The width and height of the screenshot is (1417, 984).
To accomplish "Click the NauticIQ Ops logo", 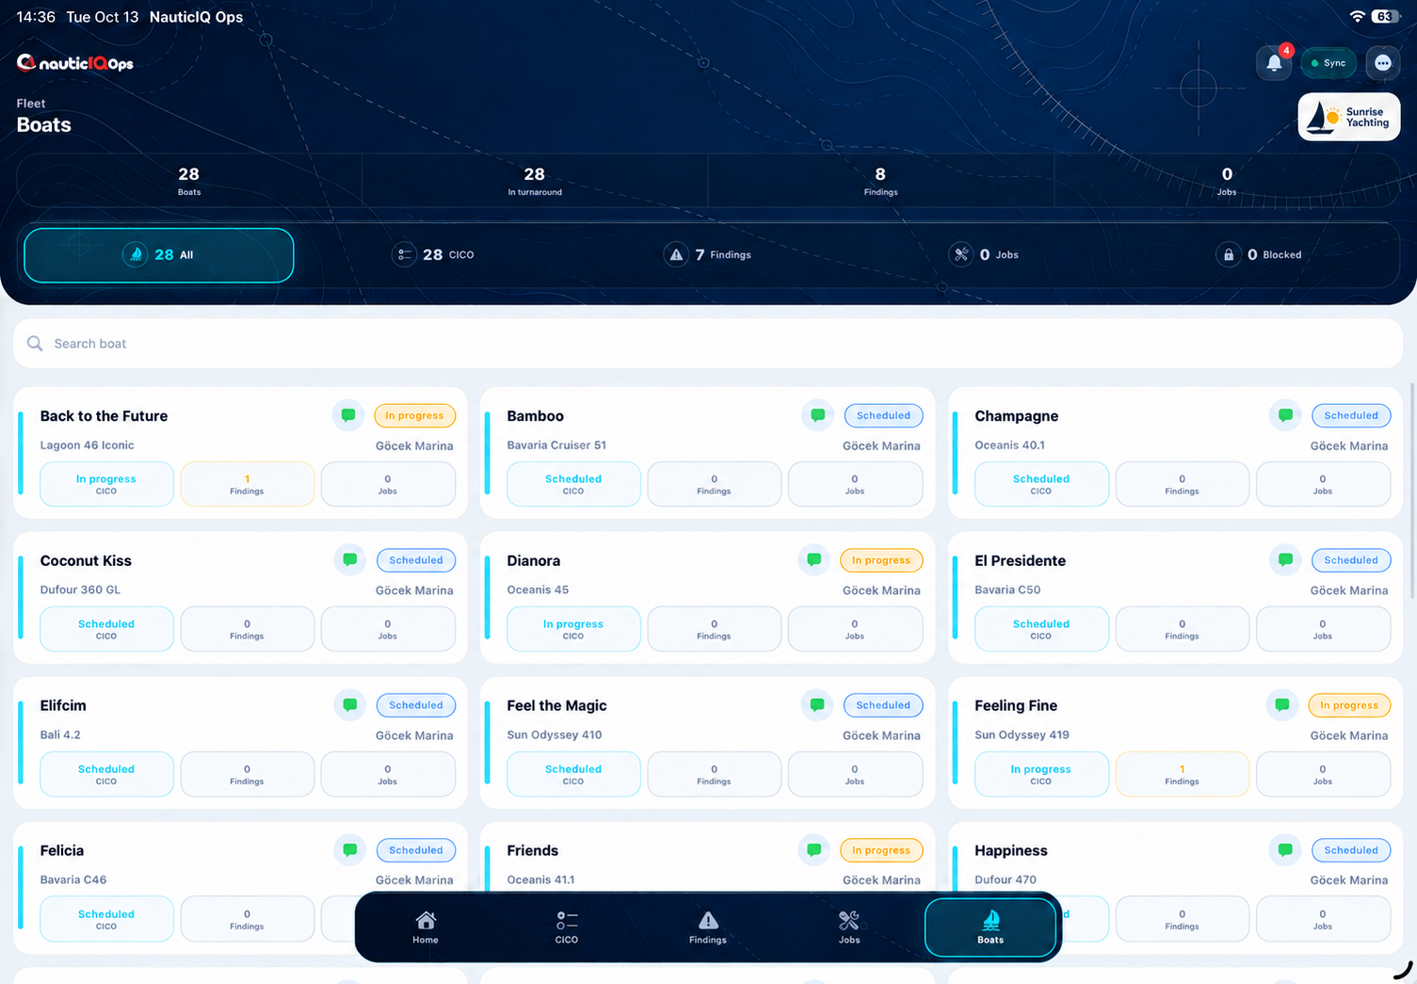I will point(75,63).
